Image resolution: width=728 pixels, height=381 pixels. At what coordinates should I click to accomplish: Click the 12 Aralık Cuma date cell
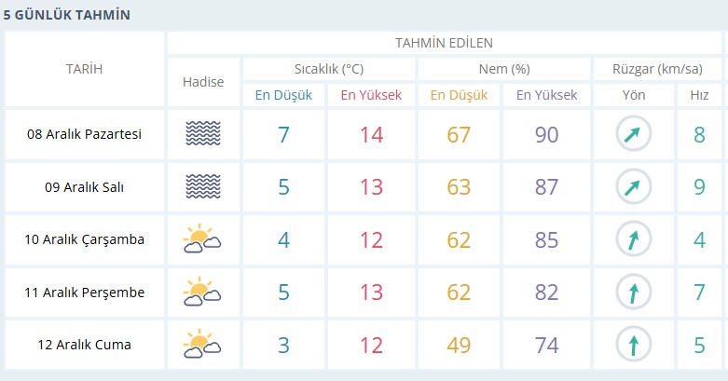[x=84, y=345]
